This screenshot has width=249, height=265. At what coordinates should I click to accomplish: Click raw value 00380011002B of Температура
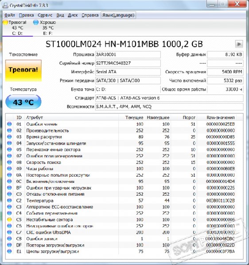click(221, 201)
